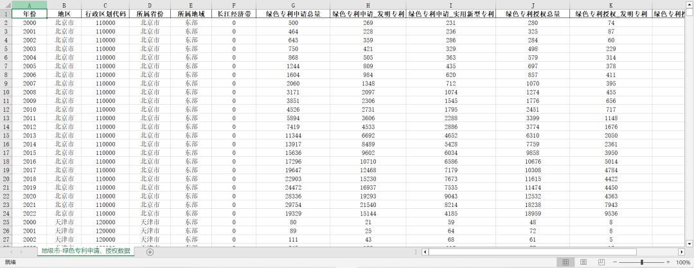
Task: Click the horizontal scrollbar thumb
Action: [533, 252]
